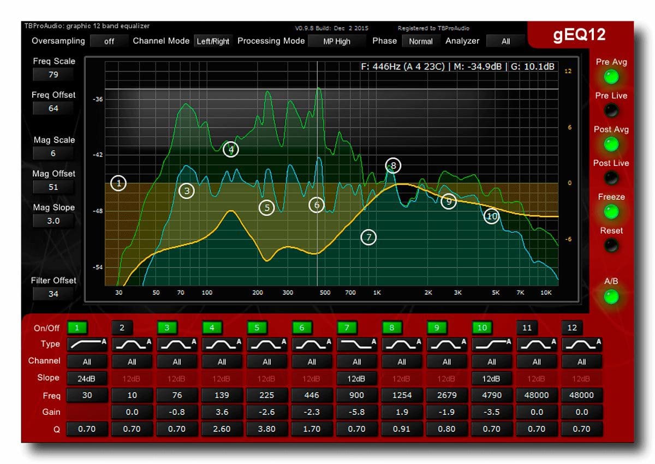Open the Channel Mode Left/Right dropdown
This screenshot has width=655, height=464.
click(213, 41)
